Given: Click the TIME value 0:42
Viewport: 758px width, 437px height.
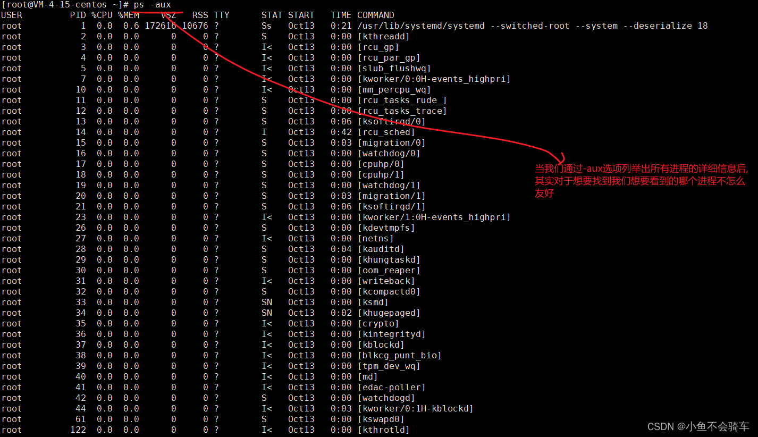Looking at the screenshot, I should (341, 132).
